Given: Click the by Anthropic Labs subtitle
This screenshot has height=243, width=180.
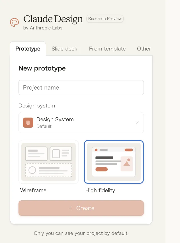Looking at the screenshot, I should pos(43,28).
